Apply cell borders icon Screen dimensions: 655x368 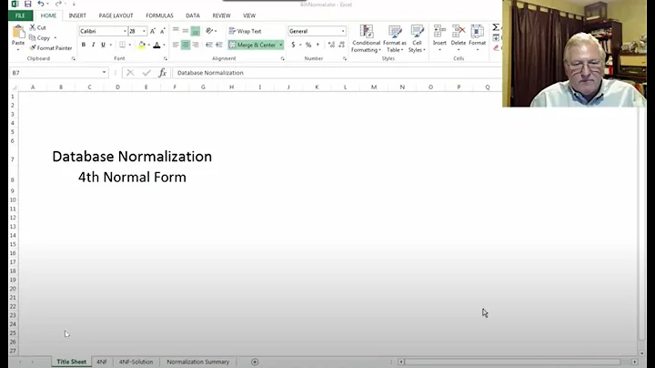click(123, 45)
